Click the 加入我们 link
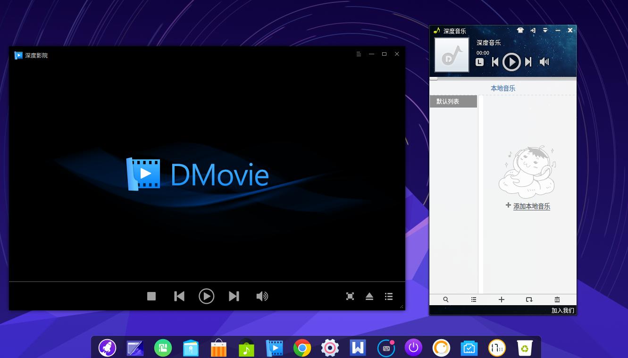Screen dimensions: 628x358 point(562,310)
